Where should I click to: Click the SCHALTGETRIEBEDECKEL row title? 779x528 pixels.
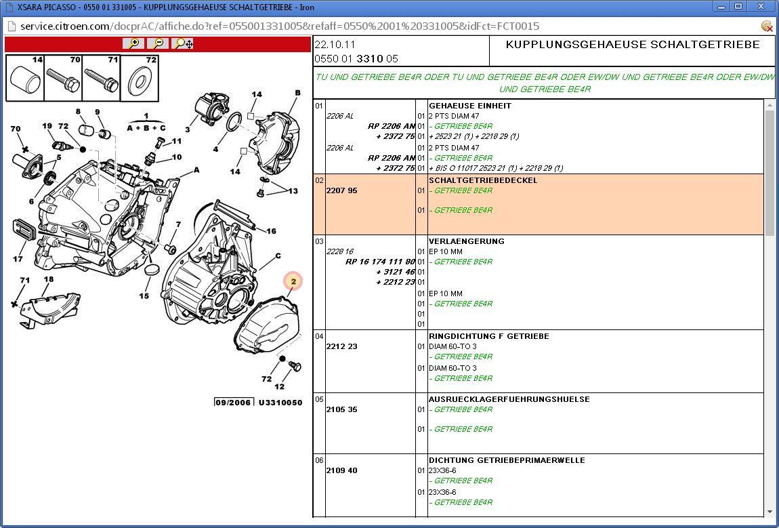(x=483, y=180)
